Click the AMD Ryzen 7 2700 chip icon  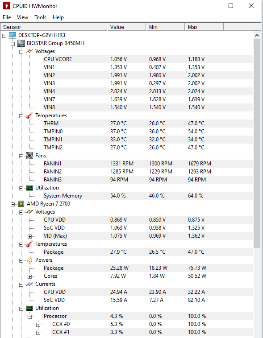[21, 204]
